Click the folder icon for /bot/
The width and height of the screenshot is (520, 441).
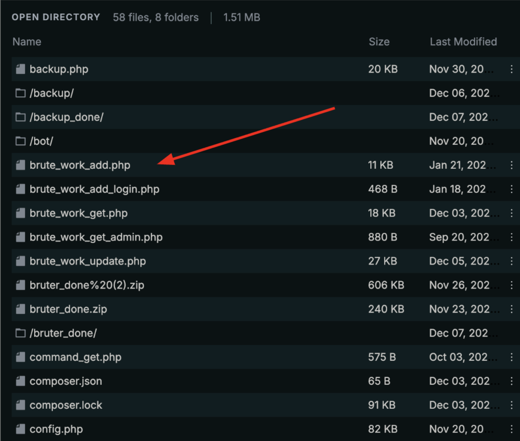coord(20,141)
